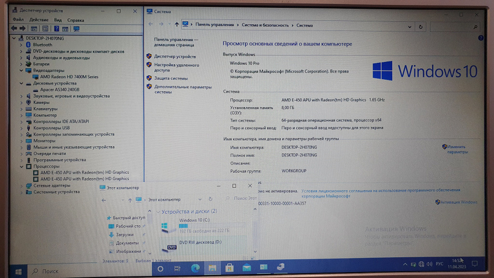The height and width of the screenshot is (278, 494).
Task: Click taskbar Поиск search box
Action: coord(91,271)
